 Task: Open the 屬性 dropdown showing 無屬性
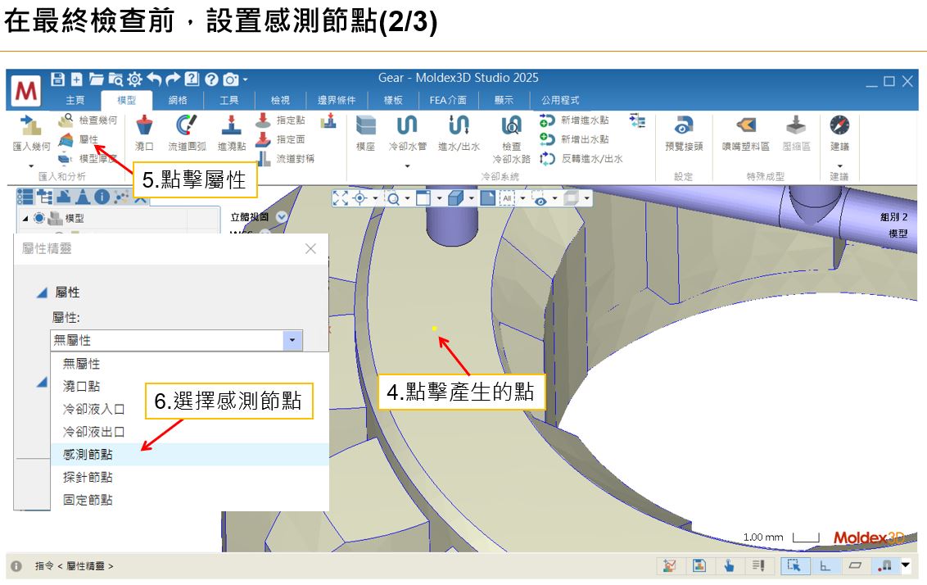pyautogui.click(x=292, y=340)
